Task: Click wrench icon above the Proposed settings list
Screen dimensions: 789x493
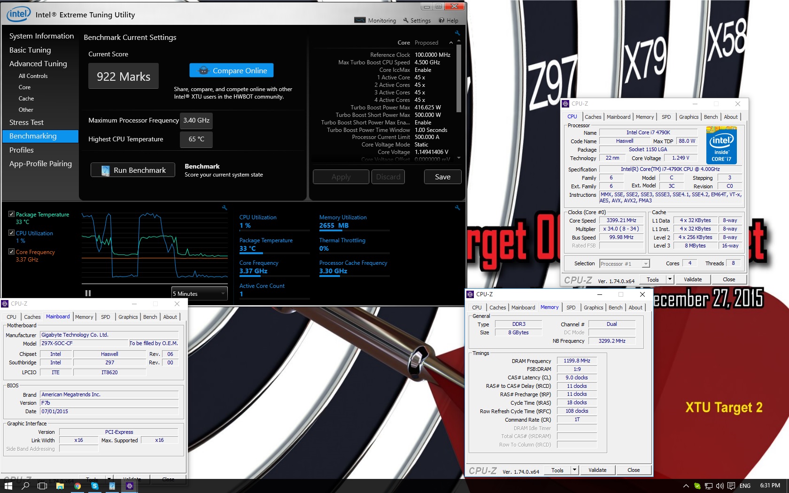Action: [x=457, y=33]
